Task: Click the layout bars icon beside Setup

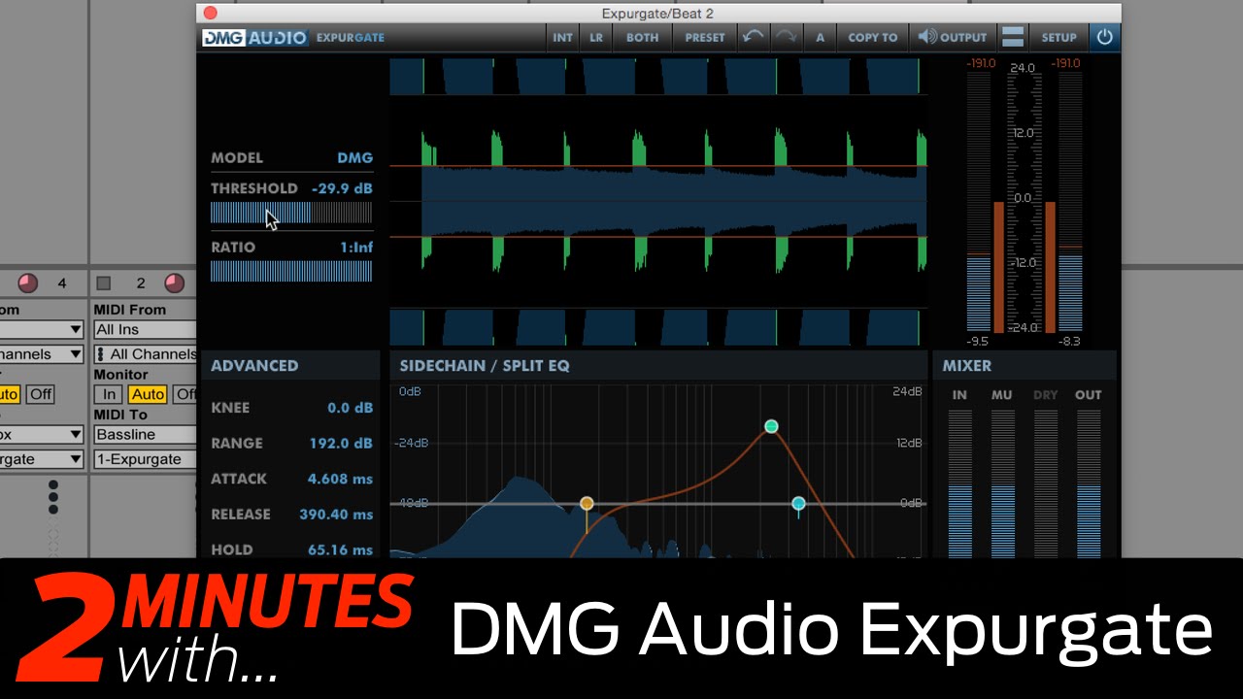Action: [x=1012, y=37]
